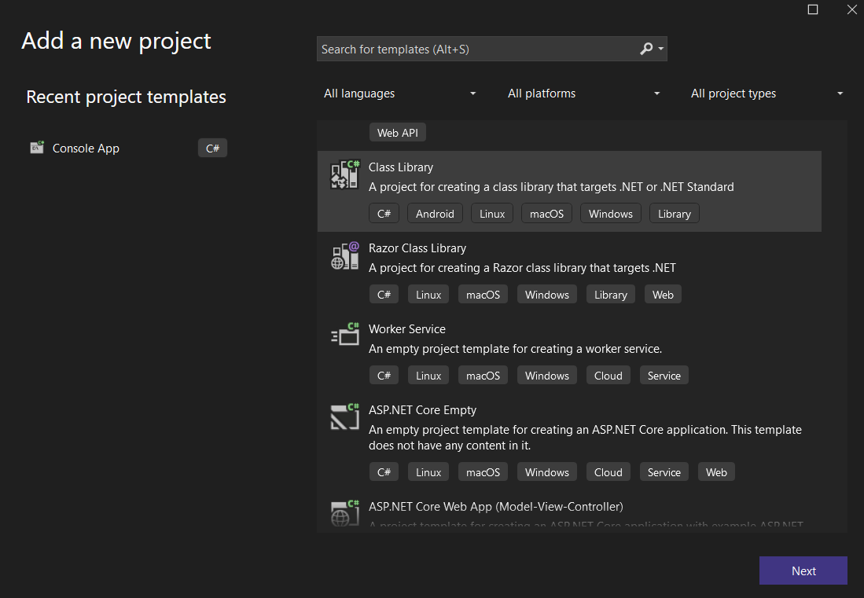
Task: Click the Next button
Action: pos(803,570)
